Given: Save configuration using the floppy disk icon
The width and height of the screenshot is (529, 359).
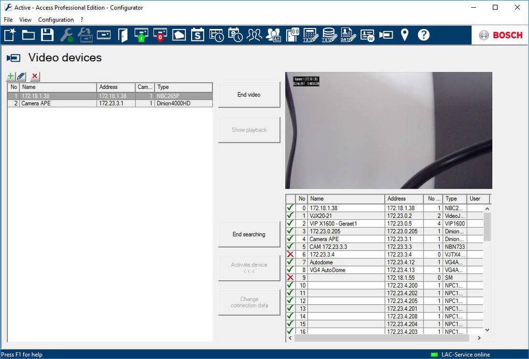Looking at the screenshot, I should pos(47,35).
